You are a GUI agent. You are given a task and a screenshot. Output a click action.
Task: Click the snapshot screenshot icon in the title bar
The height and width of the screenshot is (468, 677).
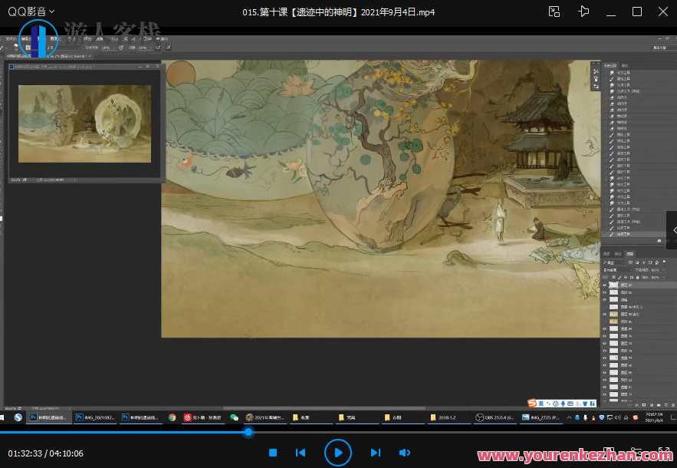coord(554,12)
